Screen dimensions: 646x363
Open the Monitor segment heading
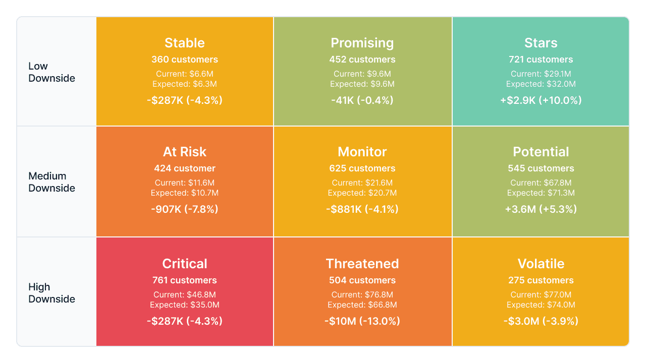[362, 152]
